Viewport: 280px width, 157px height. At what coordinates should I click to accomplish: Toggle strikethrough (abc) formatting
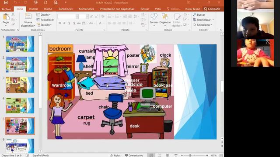(79, 23)
